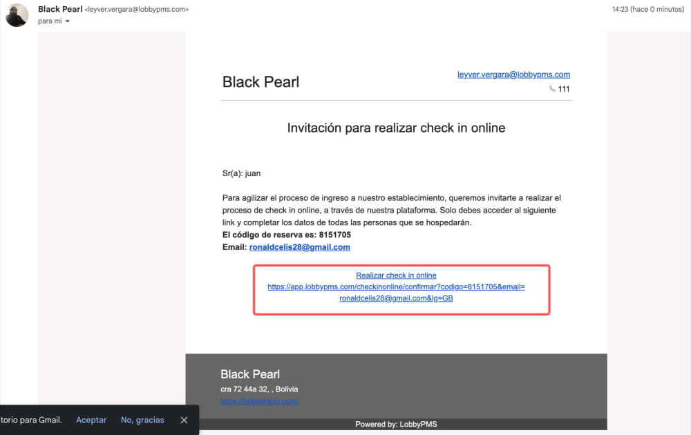Viewport: 691px width, 435px height.
Task: Click the timestamp '14:23 (hace 0 minutos)'
Action: point(648,9)
